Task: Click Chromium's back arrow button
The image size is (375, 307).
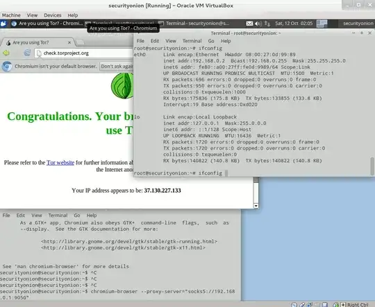Action: coord(6,53)
